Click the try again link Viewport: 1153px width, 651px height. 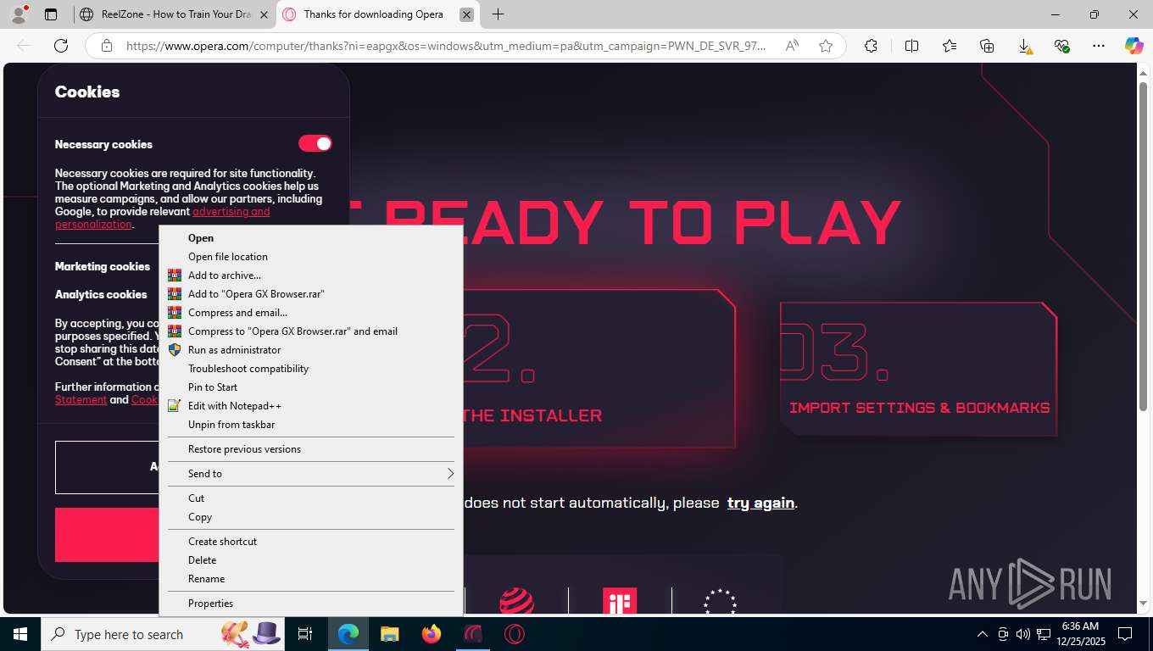pos(760,503)
